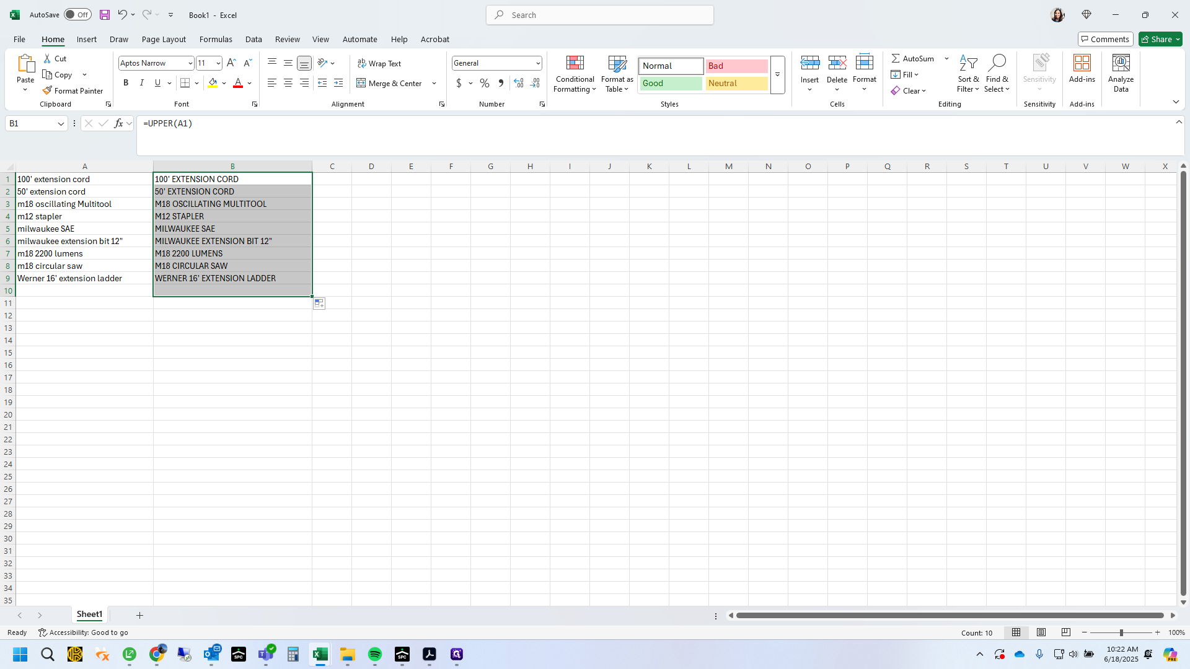1190x669 pixels.
Task: Toggle Bold formatting
Action: [126, 83]
